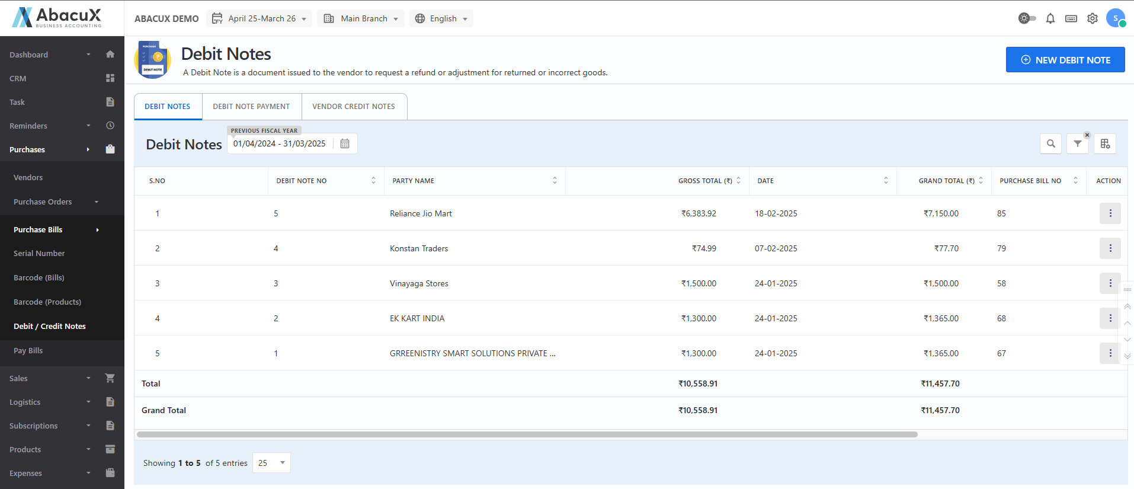Click the date range input field
The image size is (1134, 489).
click(x=280, y=143)
